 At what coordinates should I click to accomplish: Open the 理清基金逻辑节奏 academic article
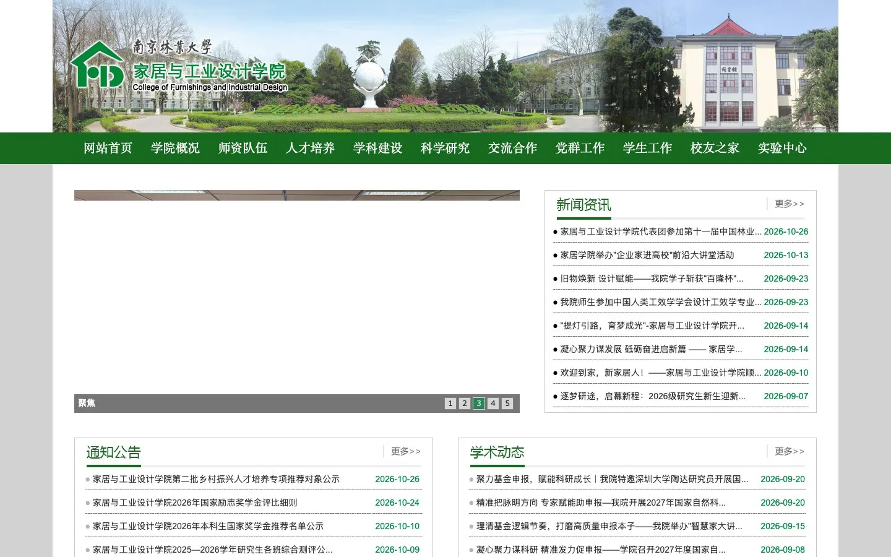(609, 526)
